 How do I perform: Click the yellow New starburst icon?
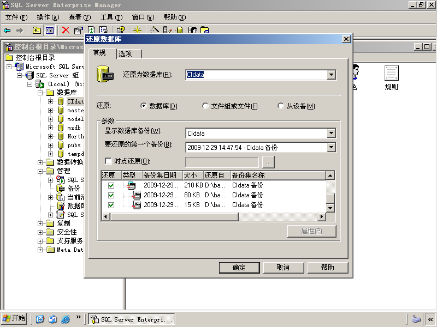pyautogui.click(x=137, y=30)
